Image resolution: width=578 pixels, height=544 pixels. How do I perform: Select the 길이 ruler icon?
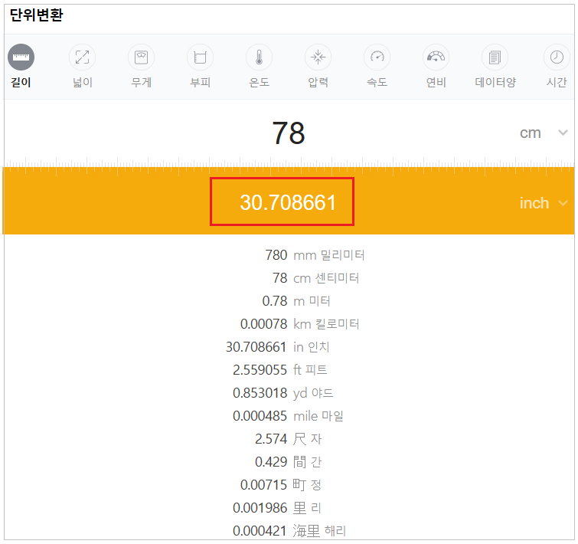pyautogui.click(x=21, y=57)
